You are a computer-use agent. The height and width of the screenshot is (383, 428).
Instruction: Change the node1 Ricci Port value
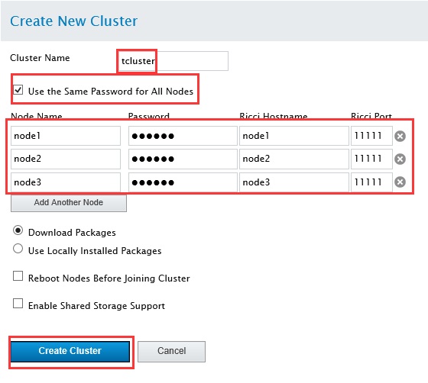371,136
